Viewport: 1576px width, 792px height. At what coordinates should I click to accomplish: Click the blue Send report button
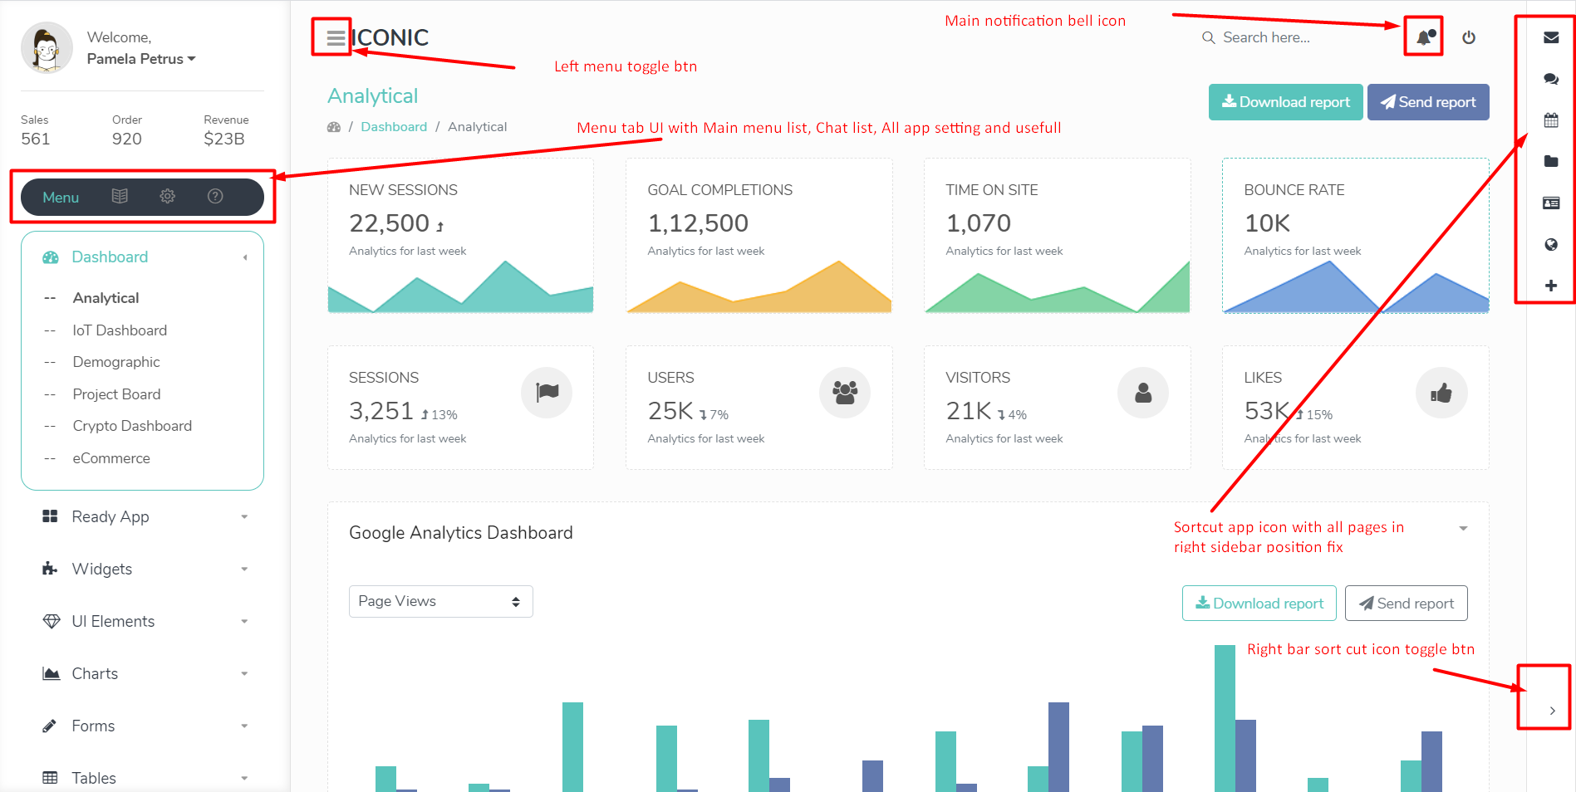[1427, 102]
